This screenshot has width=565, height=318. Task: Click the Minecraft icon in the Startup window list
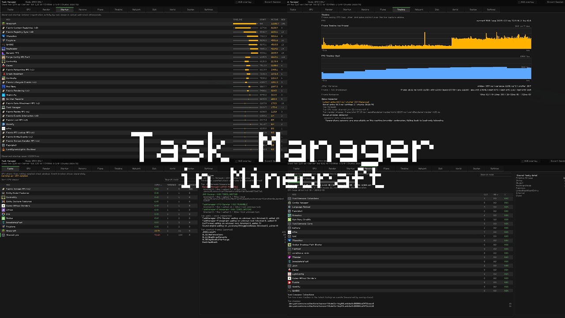pos(4,24)
